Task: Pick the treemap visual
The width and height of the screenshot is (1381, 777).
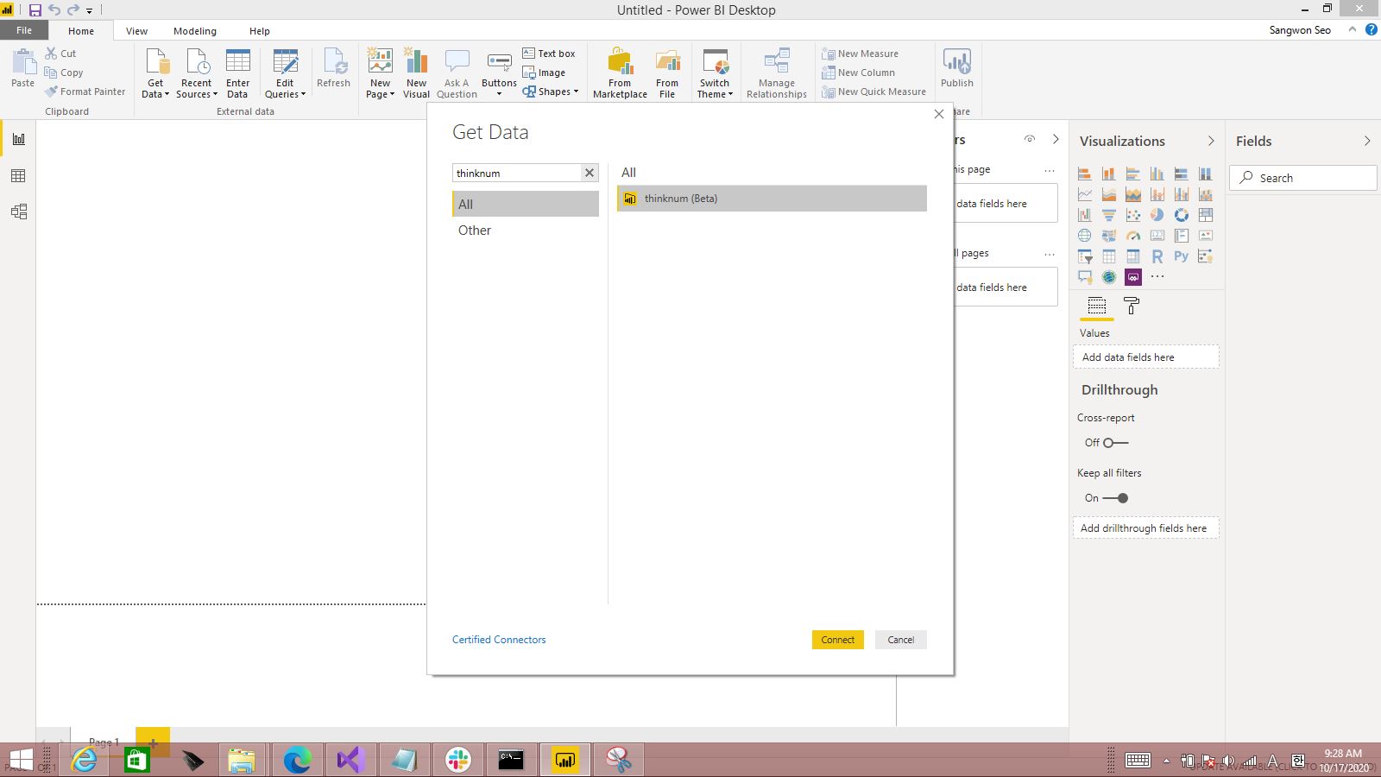Action: pyautogui.click(x=1206, y=215)
